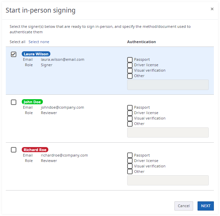Screen dimensions: 220x216
Task: Click the Select all link
Action: tap(17, 42)
